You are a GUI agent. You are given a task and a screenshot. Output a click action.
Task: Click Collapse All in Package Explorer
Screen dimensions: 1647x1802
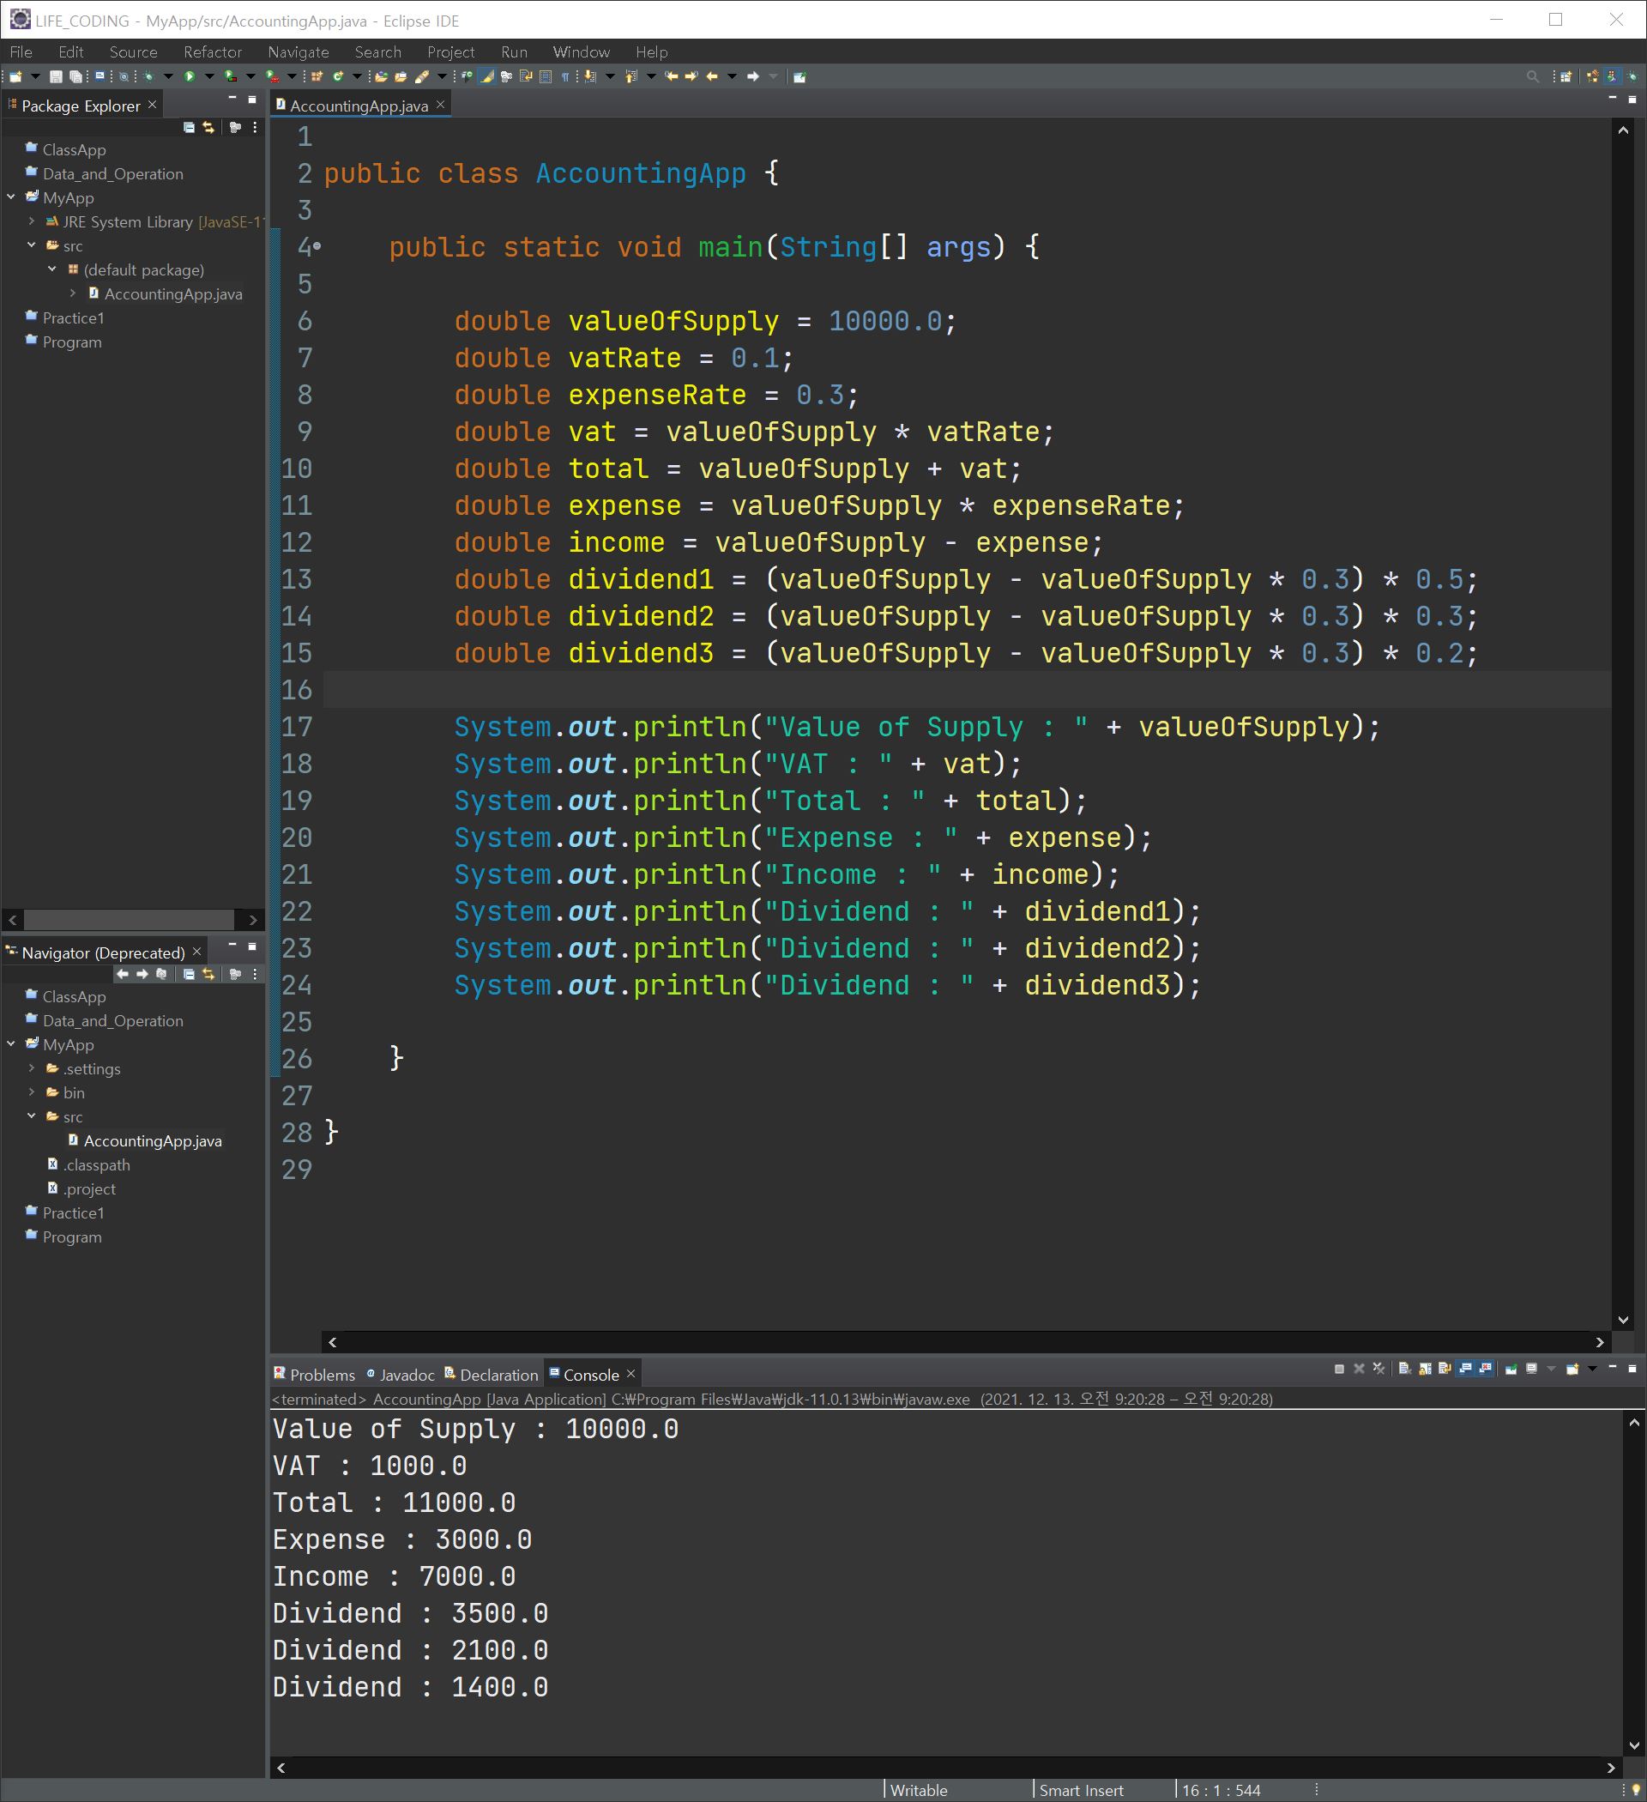pyautogui.click(x=189, y=128)
